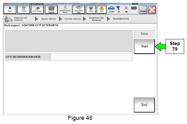Click the Clear button
This screenshot has width=187, height=124.
[145, 34]
